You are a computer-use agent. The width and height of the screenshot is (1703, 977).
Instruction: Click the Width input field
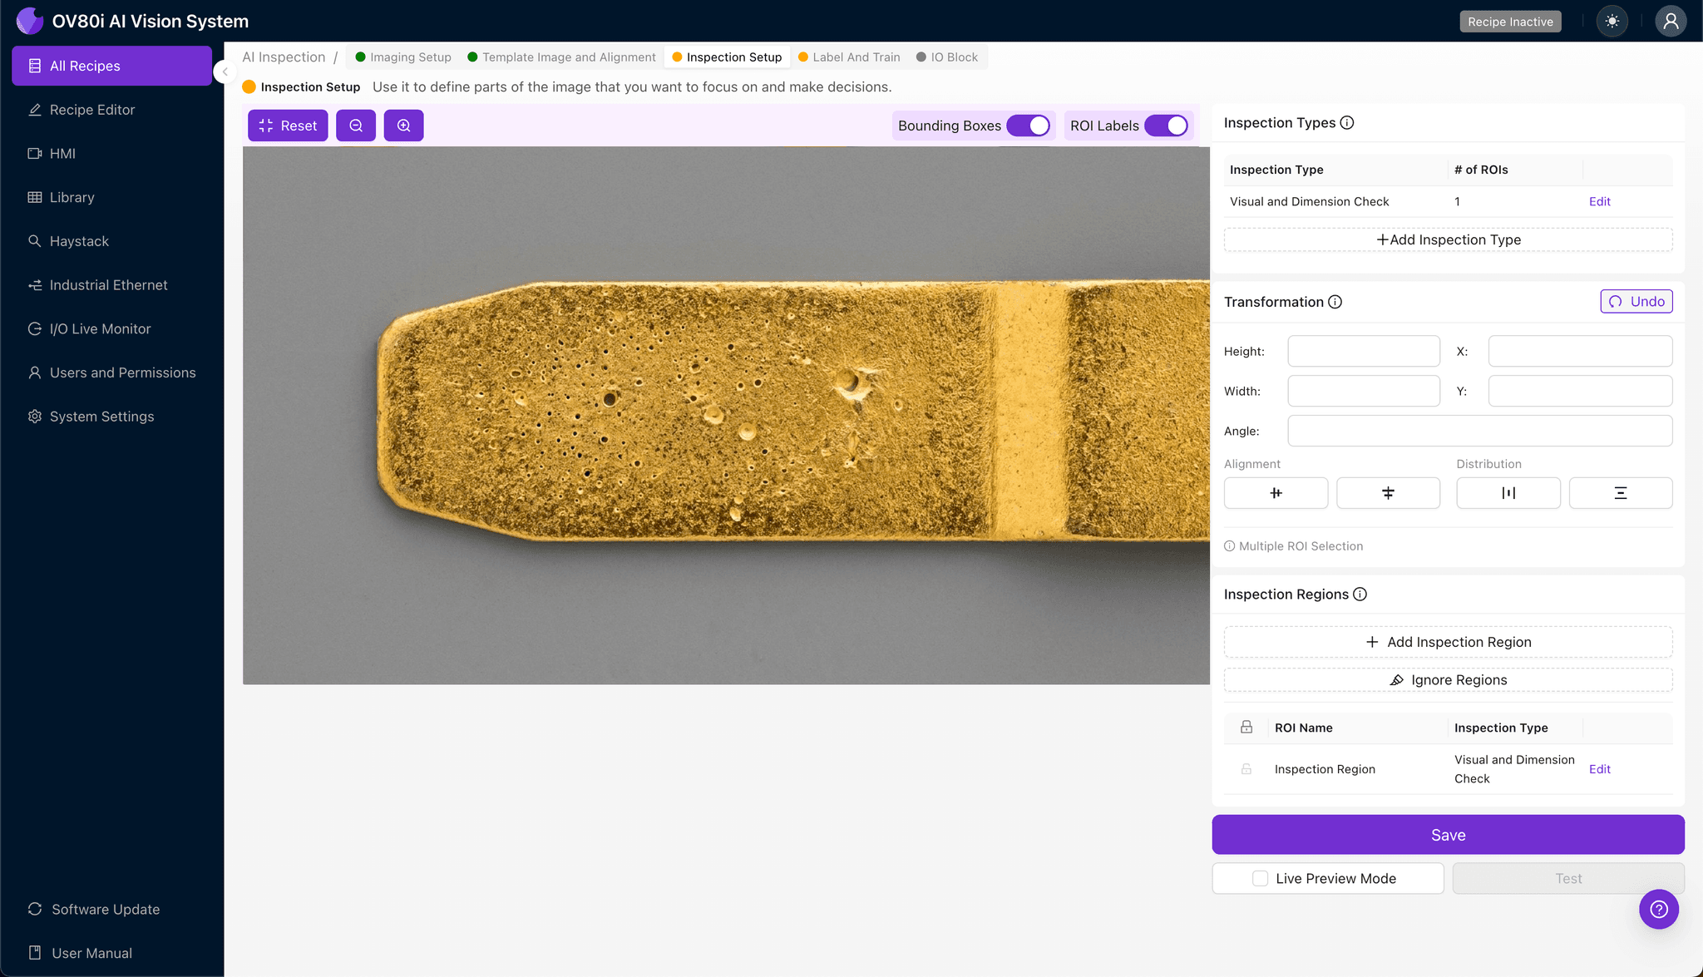[x=1364, y=392]
